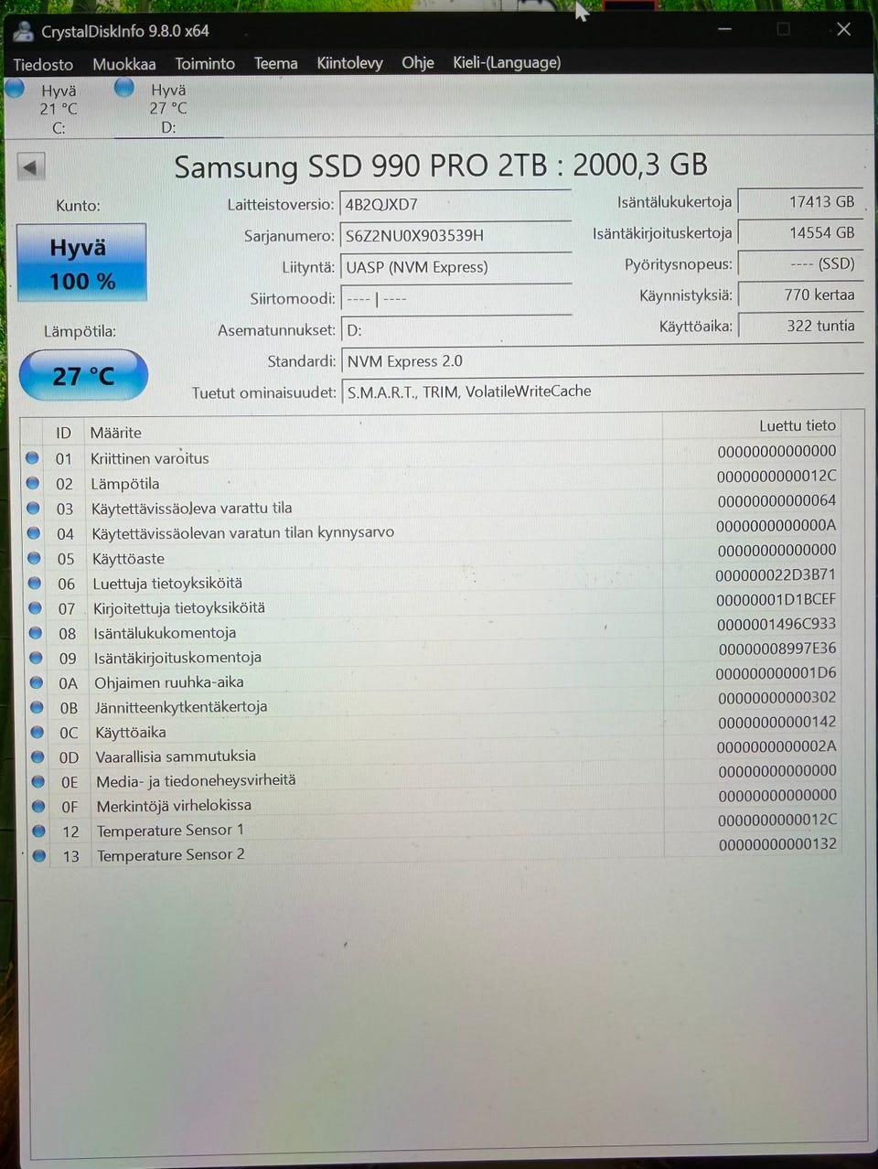Image resolution: width=878 pixels, height=1169 pixels.
Task: Click status icon for Isäntälukukomentoja row
Action: (x=36, y=632)
